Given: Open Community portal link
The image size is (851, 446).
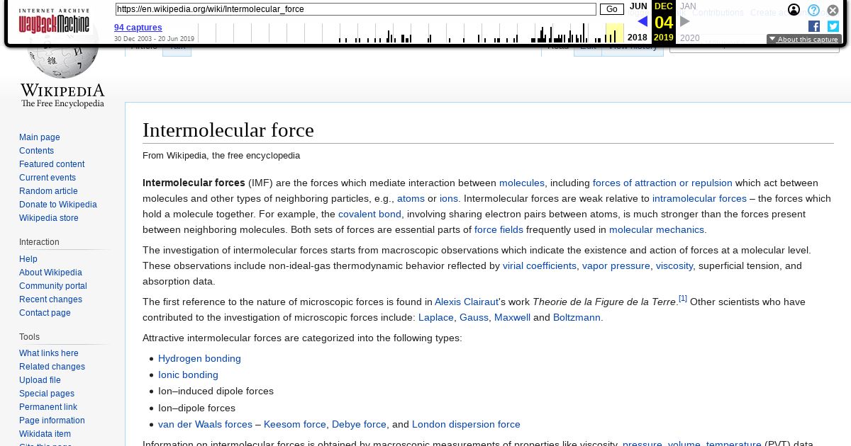Looking at the screenshot, I should [x=53, y=286].
